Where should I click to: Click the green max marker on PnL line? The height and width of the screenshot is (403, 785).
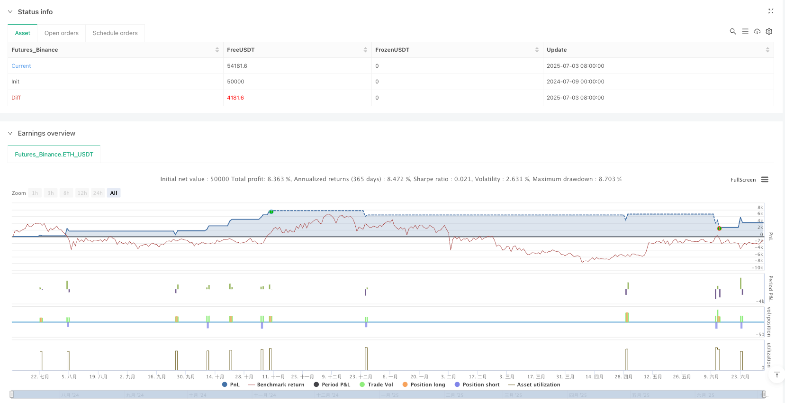(271, 212)
